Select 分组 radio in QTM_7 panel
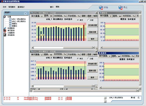The height and width of the screenshot is (106, 146). [x=88, y=20]
